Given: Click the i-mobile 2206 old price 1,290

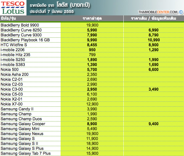Looking at the screenshot, I should coord(154,50).
